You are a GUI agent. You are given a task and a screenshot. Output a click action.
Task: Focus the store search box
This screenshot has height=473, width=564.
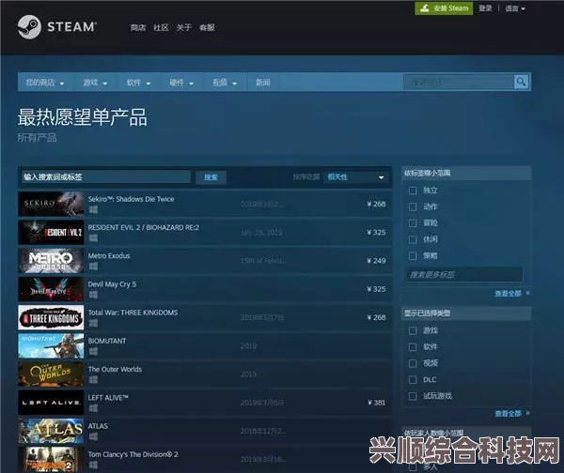pyautogui.click(x=459, y=83)
